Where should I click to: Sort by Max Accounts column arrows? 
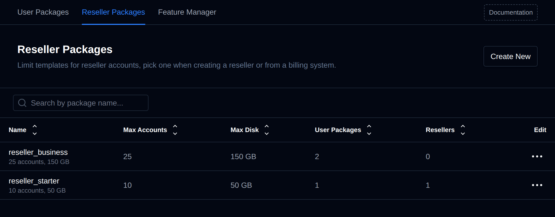click(175, 130)
